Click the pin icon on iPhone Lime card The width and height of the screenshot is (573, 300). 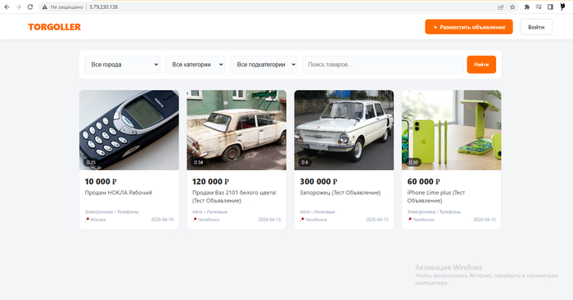409,219
